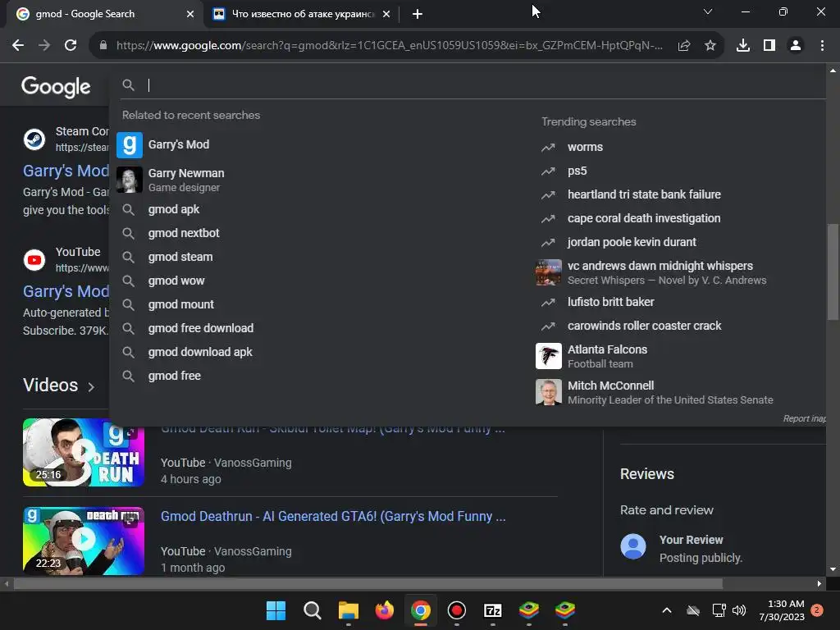Open a new browser tab
The height and width of the screenshot is (630, 840).
point(418,15)
